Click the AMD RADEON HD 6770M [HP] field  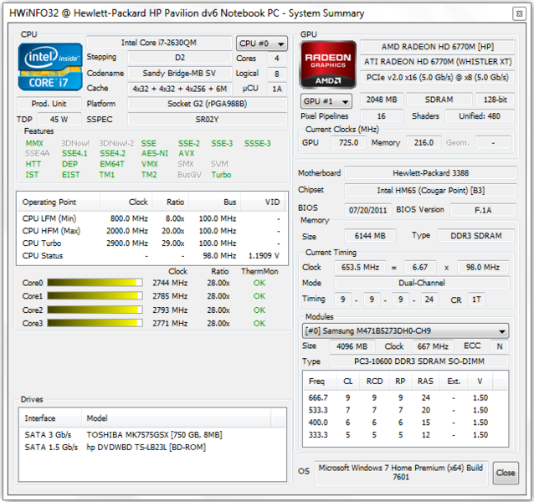click(437, 47)
